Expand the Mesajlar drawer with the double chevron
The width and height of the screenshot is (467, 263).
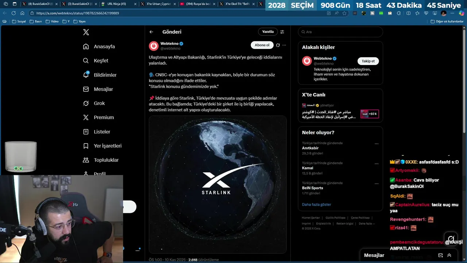point(449,255)
